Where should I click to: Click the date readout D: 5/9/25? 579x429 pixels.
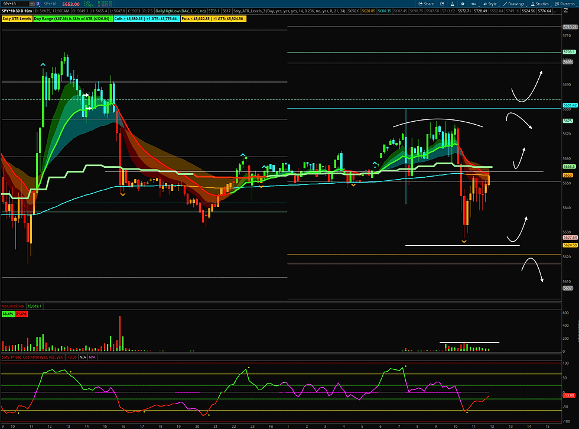[52, 11]
